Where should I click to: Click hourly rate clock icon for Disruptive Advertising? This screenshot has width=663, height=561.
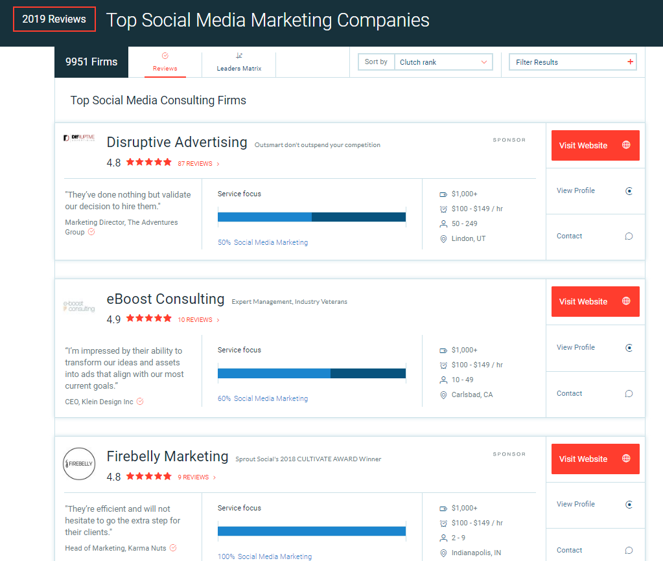443,209
